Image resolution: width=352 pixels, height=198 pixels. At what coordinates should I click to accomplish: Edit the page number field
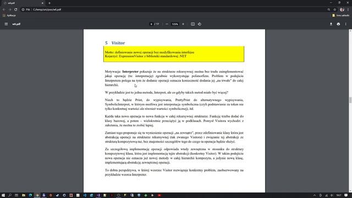click(151, 24)
